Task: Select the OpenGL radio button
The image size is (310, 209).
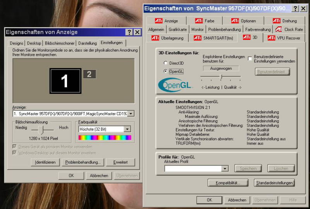Action: [165, 71]
